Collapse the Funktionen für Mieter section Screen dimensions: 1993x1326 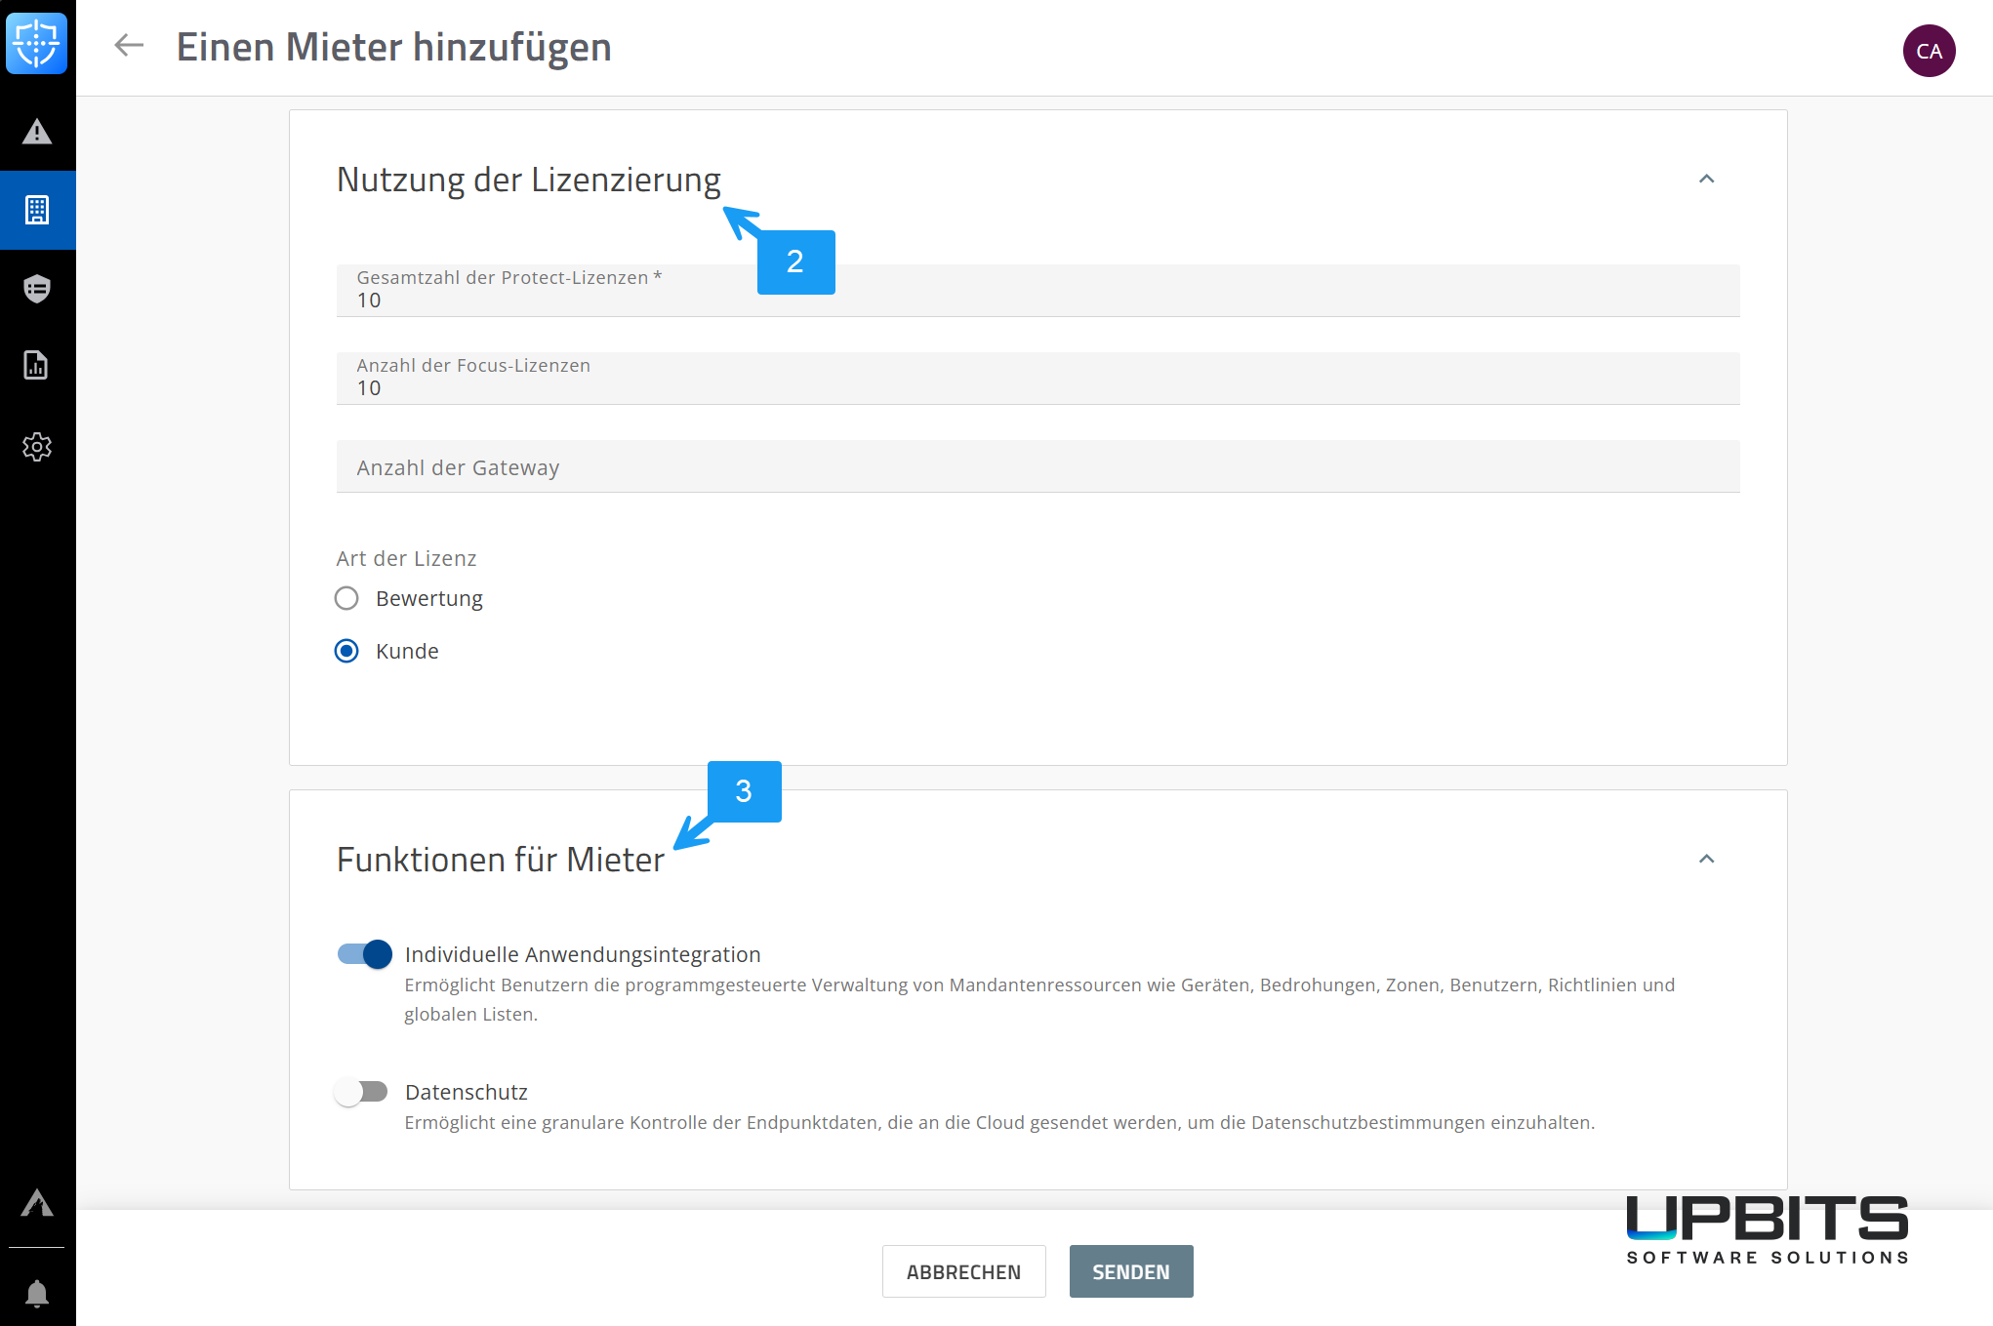[1706, 859]
